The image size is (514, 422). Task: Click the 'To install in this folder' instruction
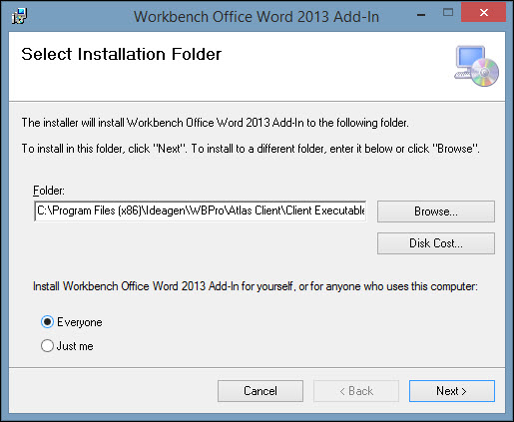251,149
